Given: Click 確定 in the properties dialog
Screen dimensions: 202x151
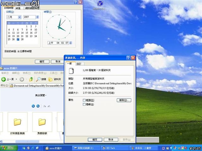Looking at the screenshot, I should [95, 140].
